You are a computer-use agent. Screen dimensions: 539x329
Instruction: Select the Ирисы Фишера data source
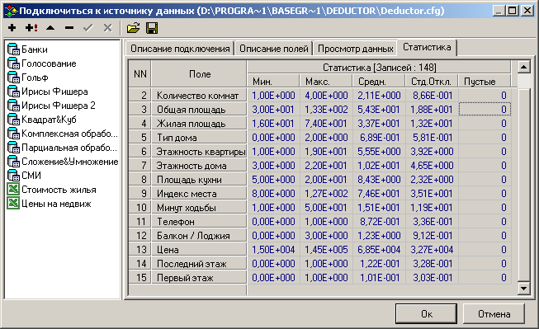tap(54, 92)
